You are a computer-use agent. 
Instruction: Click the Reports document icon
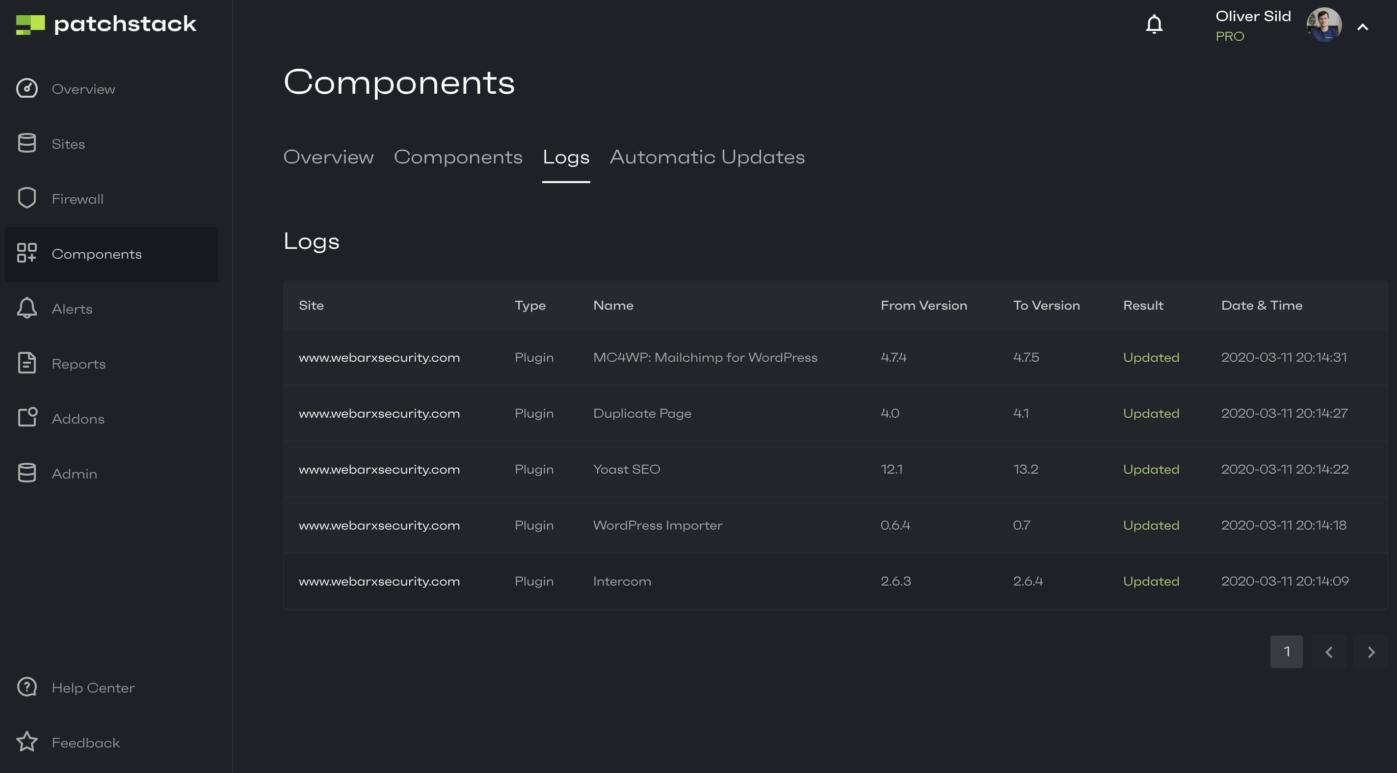click(26, 363)
